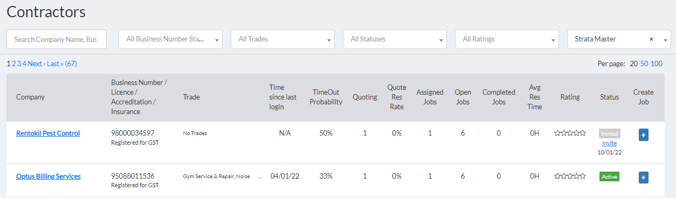The image size is (676, 198).
Task: Click rating stars for Optus Billing Services
Action: click(x=570, y=176)
